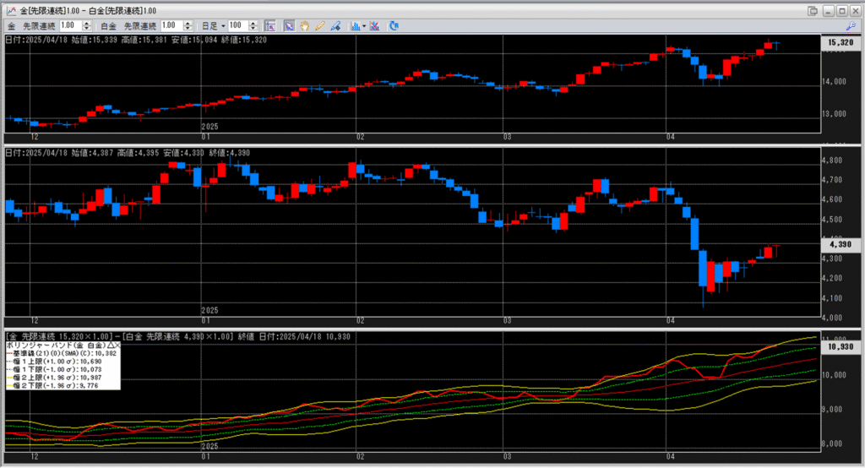Click the blue eraser tool icon
Viewport: 865px width, 468px height.
pos(336,26)
